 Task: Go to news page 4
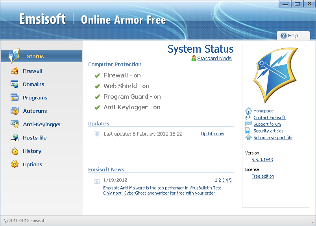click(x=227, y=180)
